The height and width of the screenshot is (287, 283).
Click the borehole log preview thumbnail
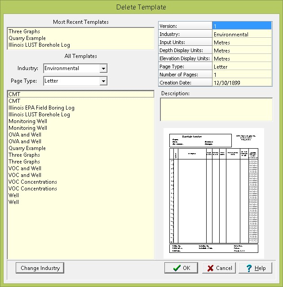[213, 194]
